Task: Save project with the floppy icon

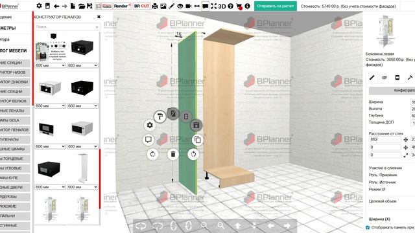Action: 89,6
